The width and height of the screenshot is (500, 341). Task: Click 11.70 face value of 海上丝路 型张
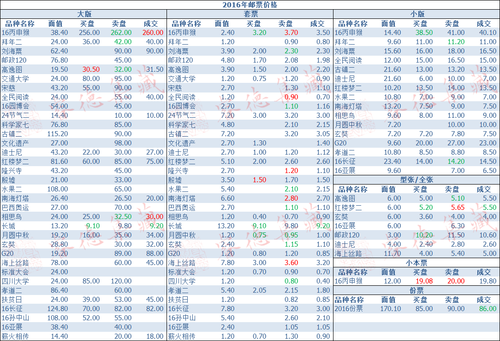(392, 254)
